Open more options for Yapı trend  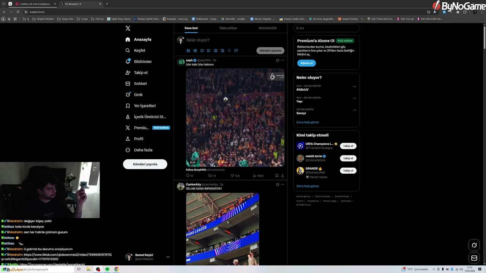pos(355,98)
